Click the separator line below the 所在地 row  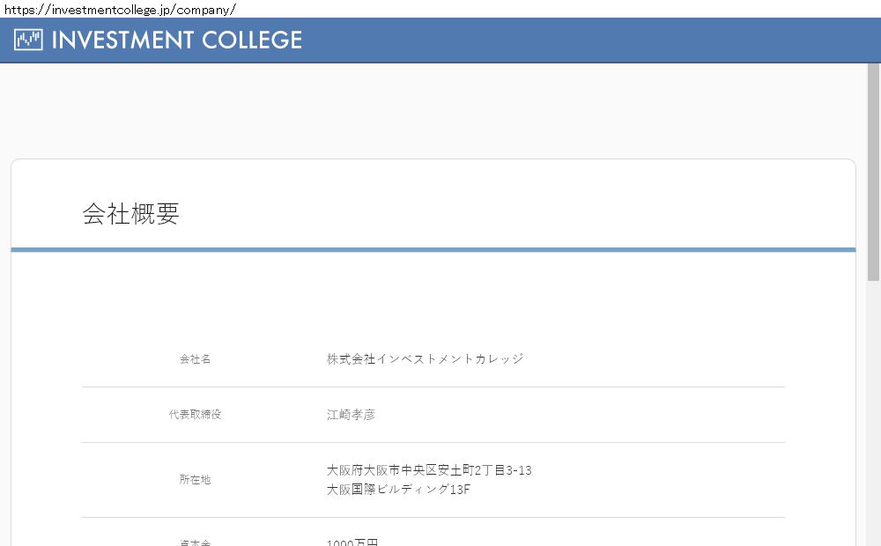[x=433, y=517]
